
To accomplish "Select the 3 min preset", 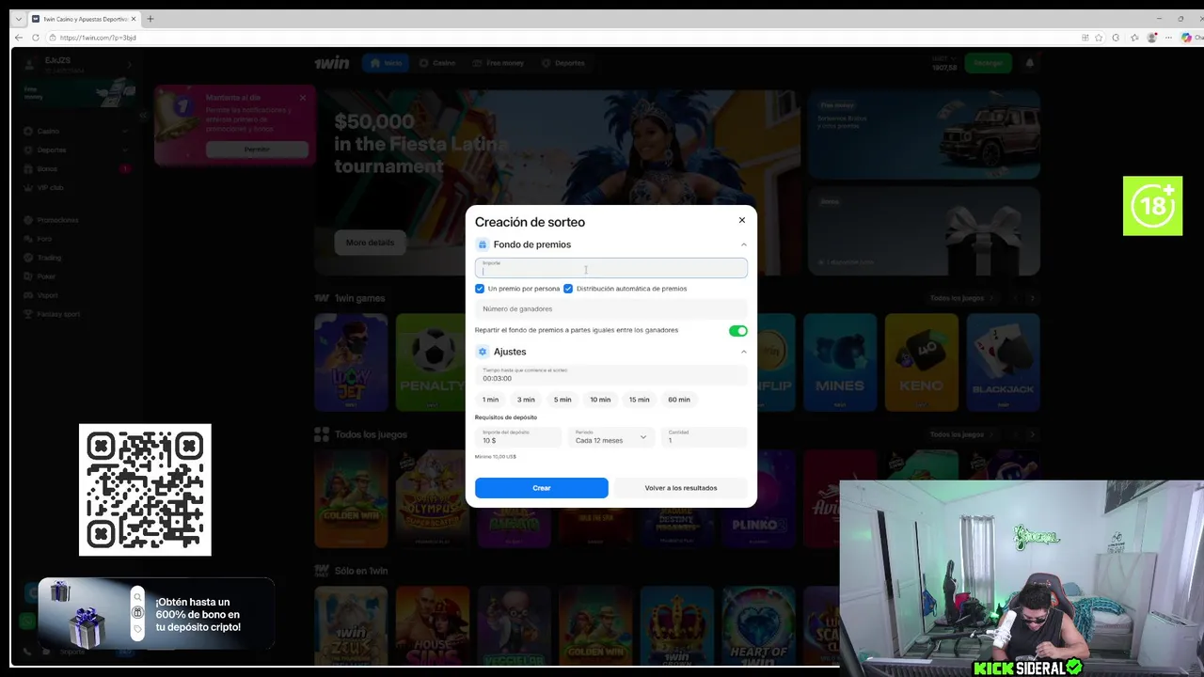I will click(526, 400).
